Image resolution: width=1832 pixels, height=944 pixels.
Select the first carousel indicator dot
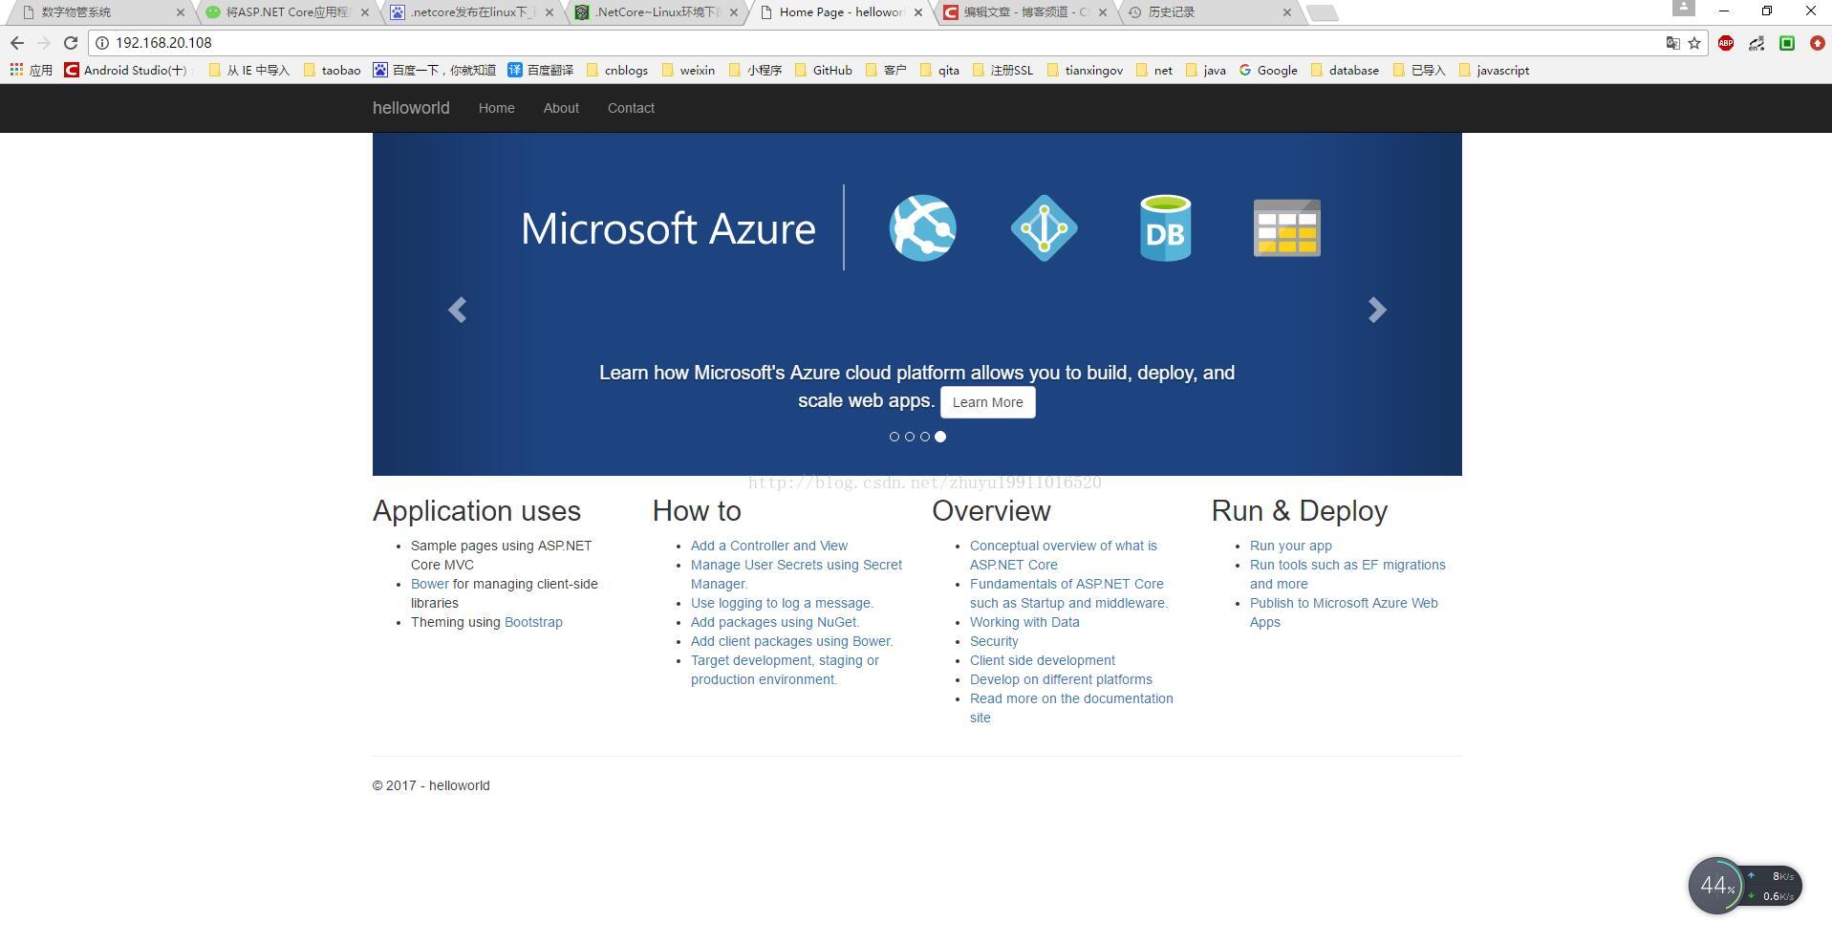click(x=894, y=437)
